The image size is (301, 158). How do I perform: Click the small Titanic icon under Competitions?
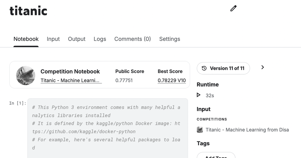click(200, 130)
